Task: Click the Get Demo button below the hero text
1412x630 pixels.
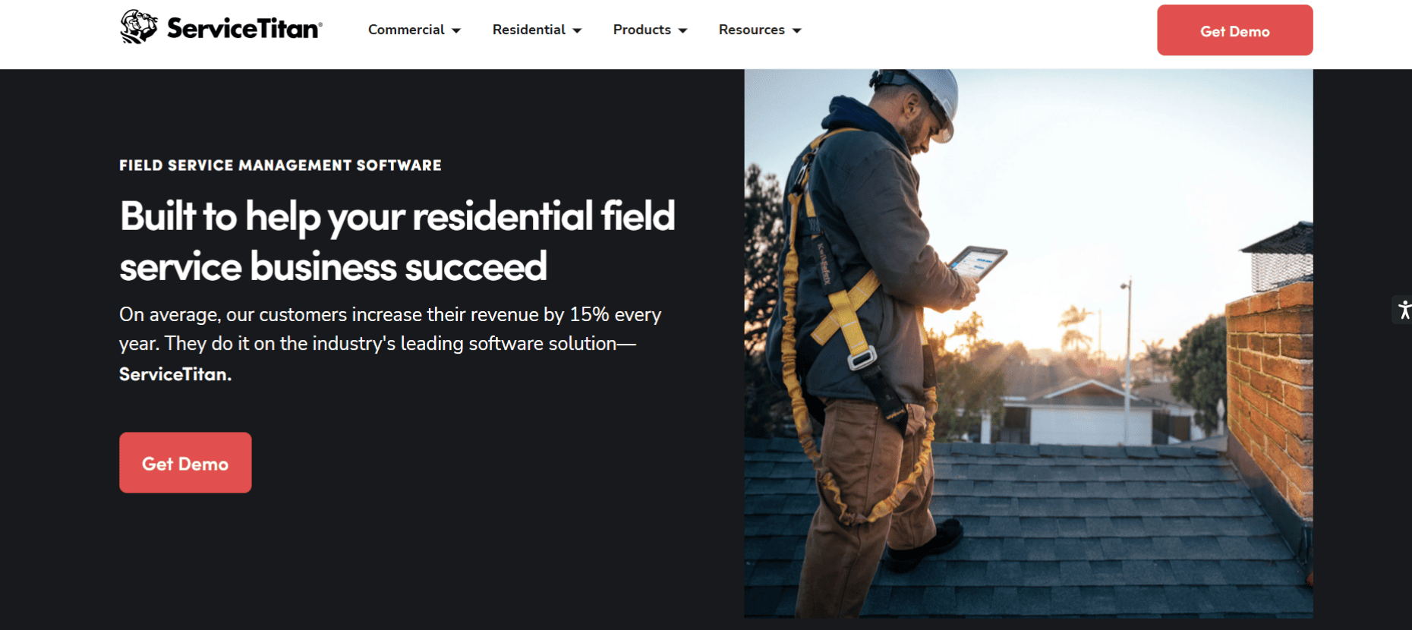Action: (185, 463)
